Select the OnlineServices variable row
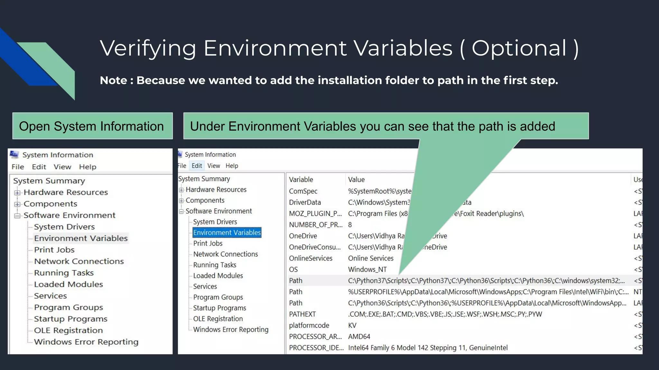Image resolution: width=659 pixels, height=370 pixels. point(464,258)
